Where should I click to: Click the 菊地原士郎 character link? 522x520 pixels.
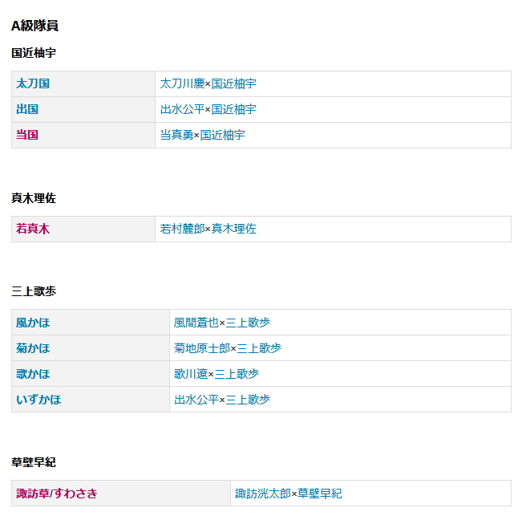pyautogui.click(x=202, y=348)
